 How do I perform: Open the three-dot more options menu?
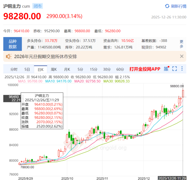(x=182, y=68)
